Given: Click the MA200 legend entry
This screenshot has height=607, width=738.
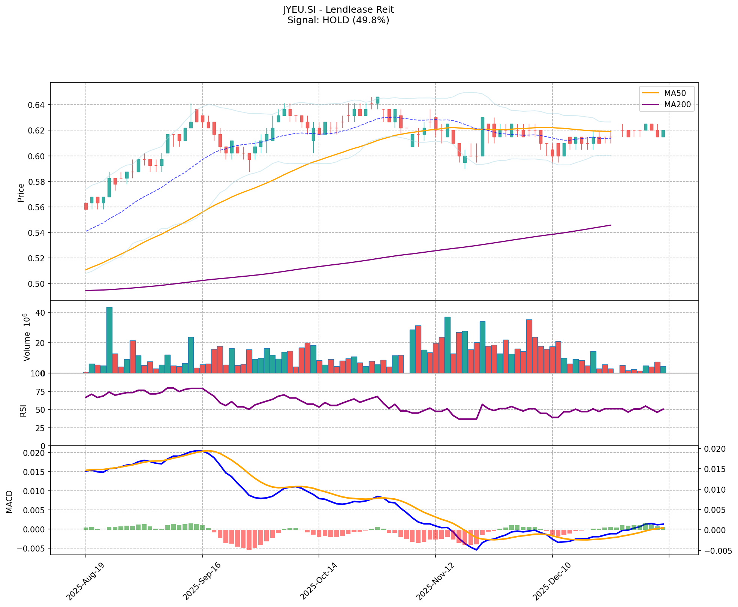Looking at the screenshot, I should [x=677, y=105].
